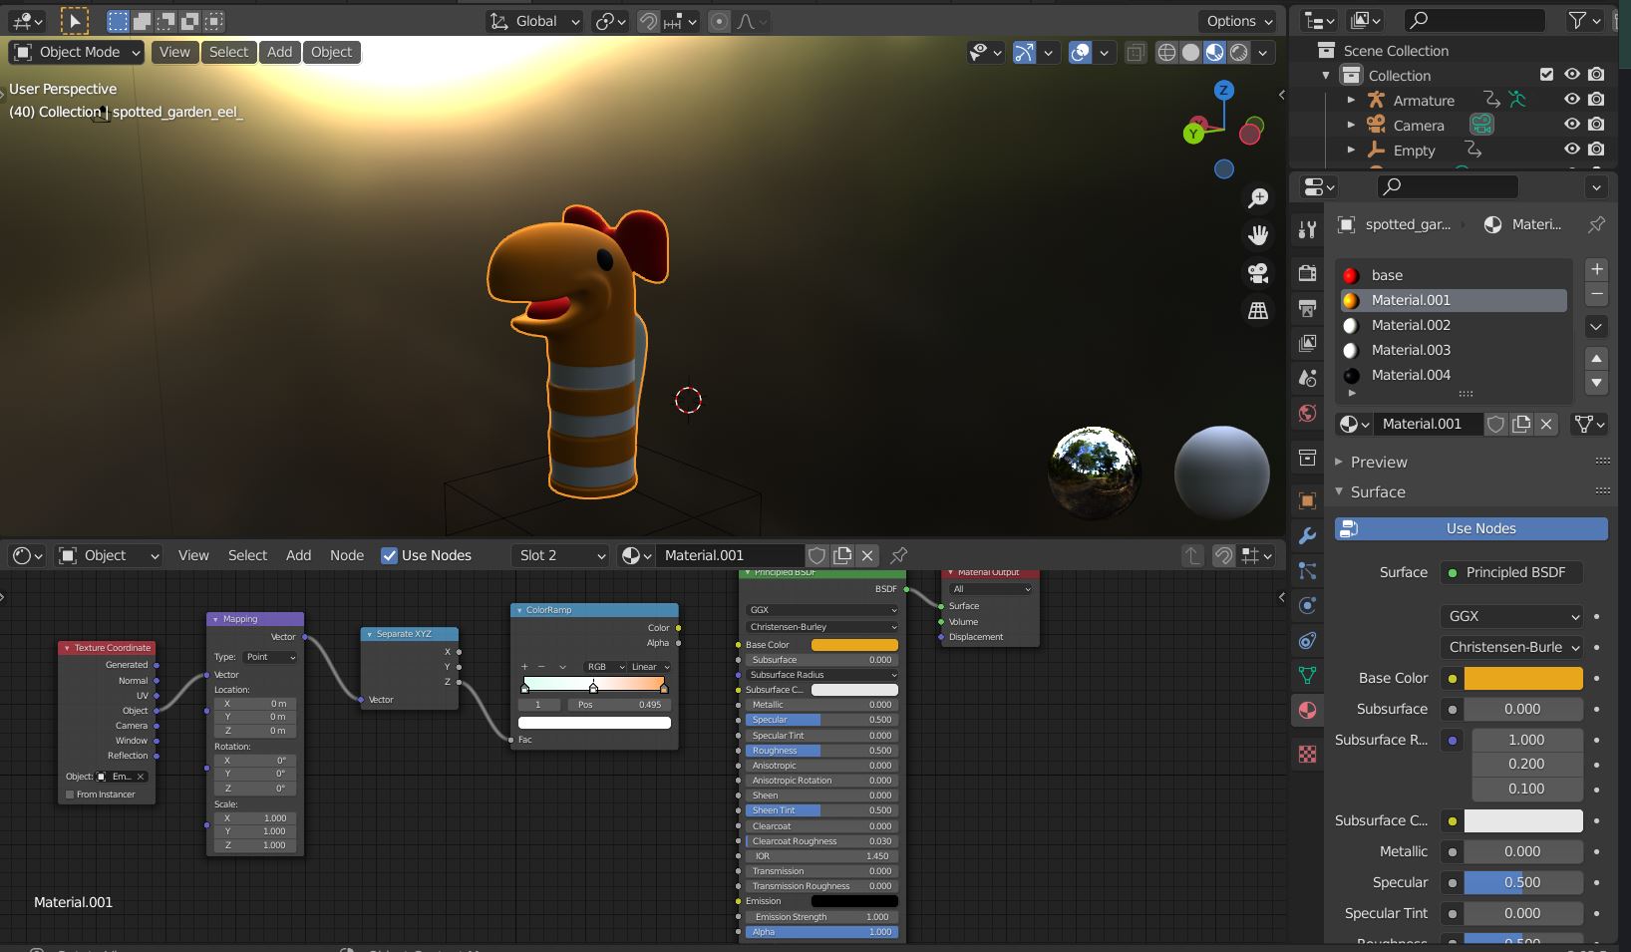The height and width of the screenshot is (952, 1631).
Task: Click the Principled BSDF surface button
Action: 1511,572
